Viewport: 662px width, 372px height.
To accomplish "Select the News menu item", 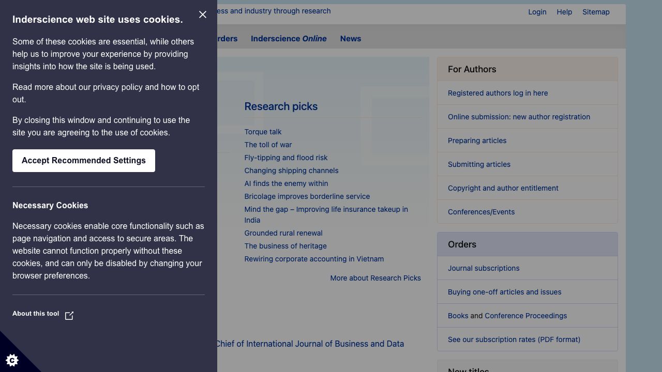I will click(x=350, y=39).
